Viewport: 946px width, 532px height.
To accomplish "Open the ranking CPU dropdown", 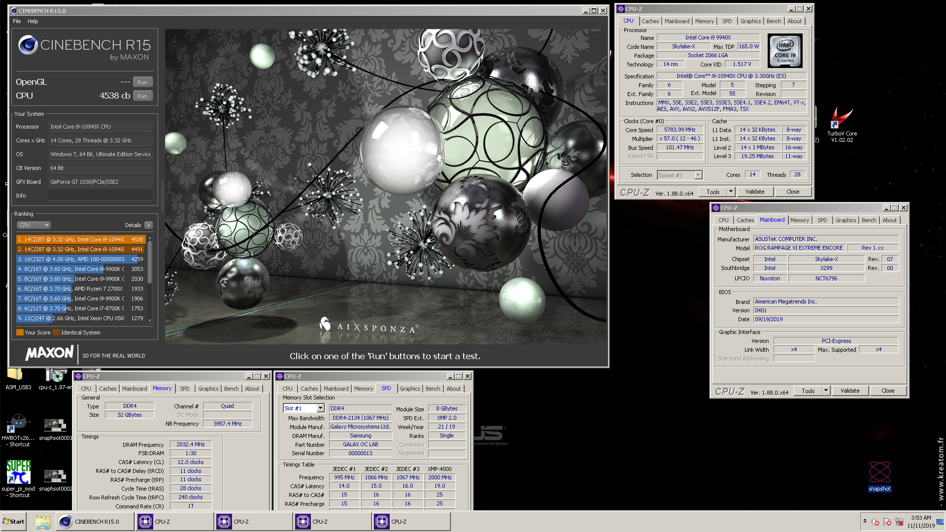I will pos(34,225).
